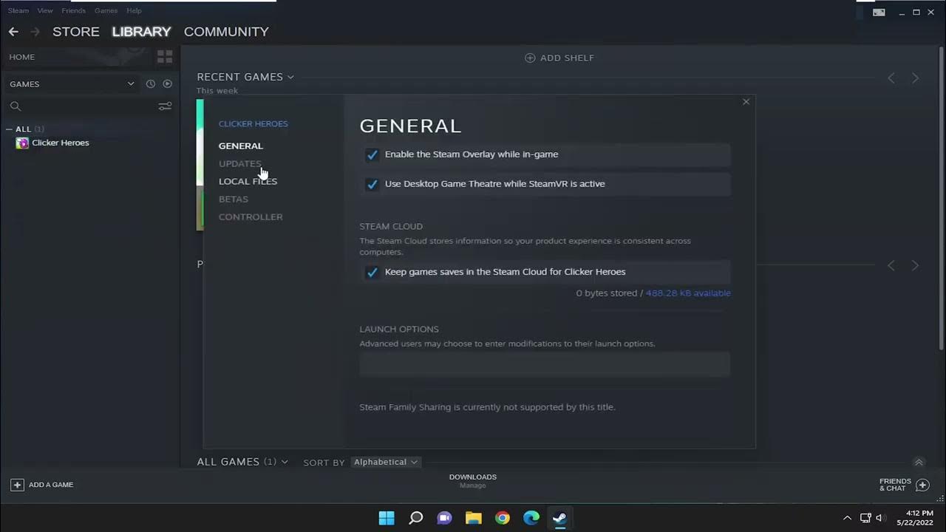Viewport: 946px width, 532px height.
Task: Open DOWNLOADS Manage at bottom
Action: 473,481
